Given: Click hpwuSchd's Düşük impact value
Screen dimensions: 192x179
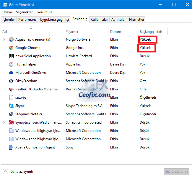Looking at the screenshot, I should pos(145,56).
